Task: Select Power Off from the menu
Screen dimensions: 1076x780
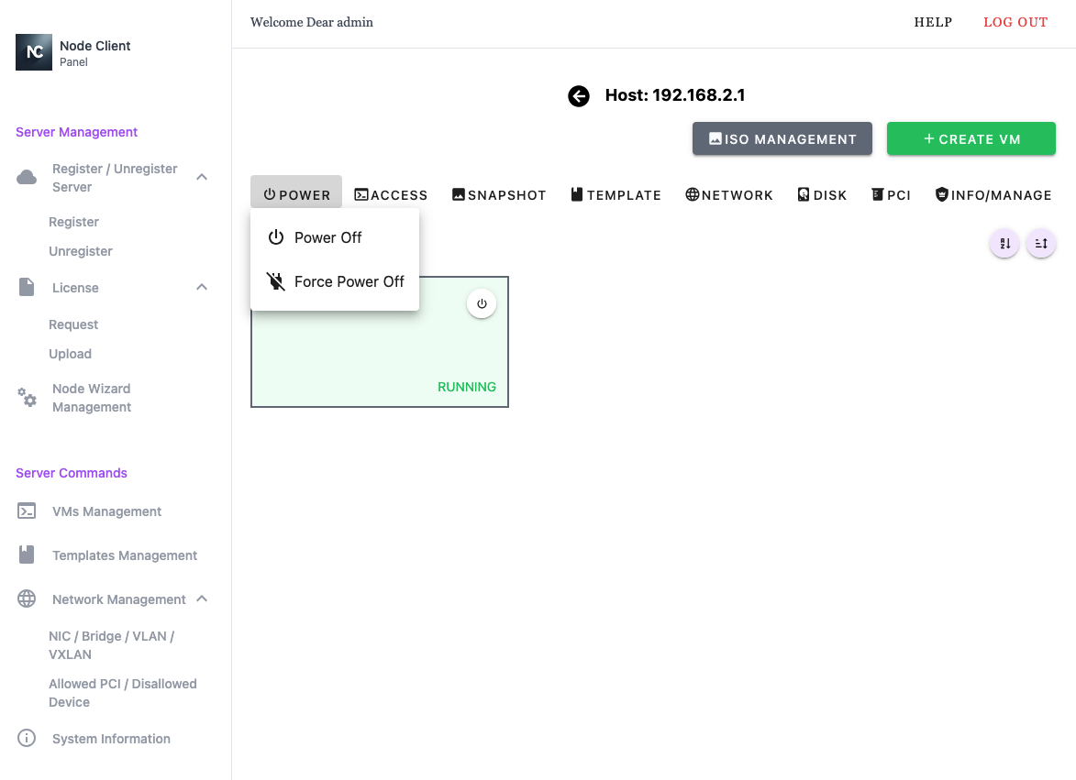Action: [x=327, y=237]
